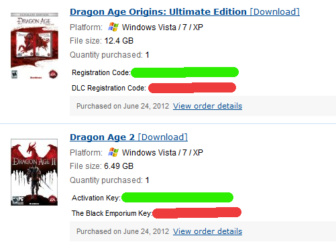Click the Dragon Age II cover thumbnail

(x=34, y=172)
